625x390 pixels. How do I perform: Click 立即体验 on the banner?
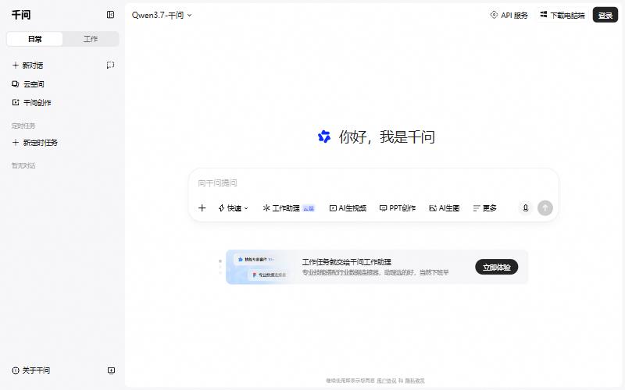click(x=496, y=267)
